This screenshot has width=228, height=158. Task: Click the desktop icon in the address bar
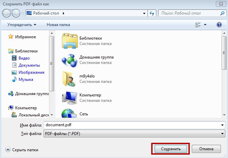(x=29, y=13)
